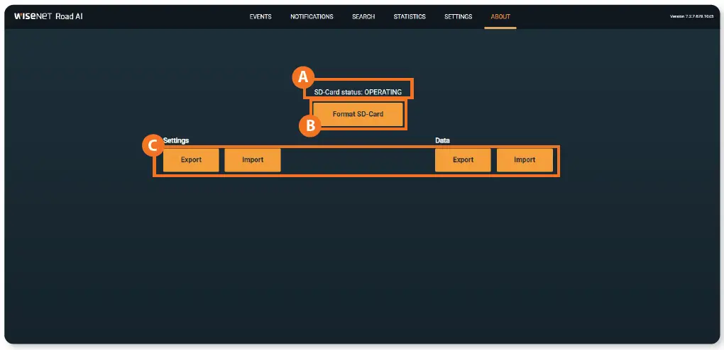The width and height of the screenshot is (724, 350).
Task: Click the Format SD-Card button
Action: coord(358,114)
